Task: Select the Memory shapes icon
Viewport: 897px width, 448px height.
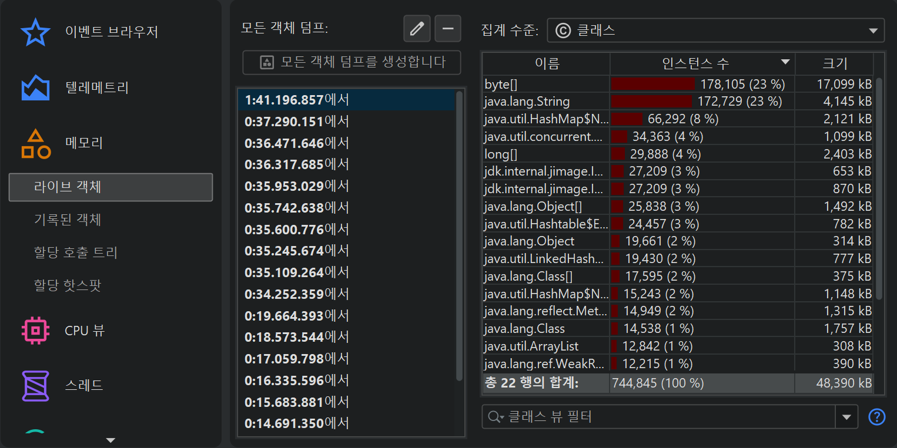Action: (x=36, y=144)
